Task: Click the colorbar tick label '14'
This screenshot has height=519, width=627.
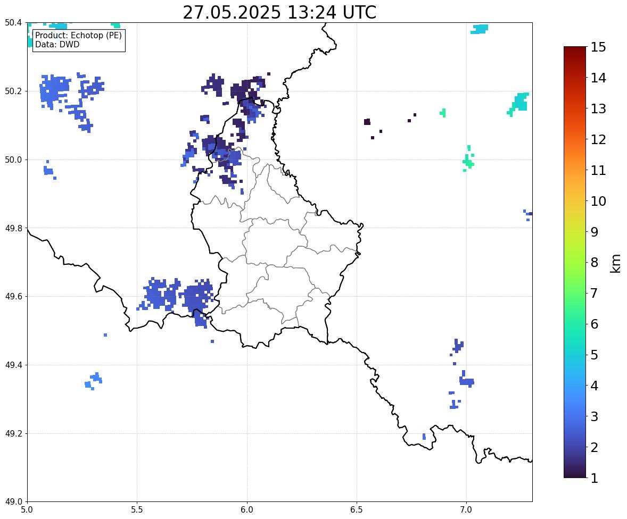Action: [x=598, y=78]
